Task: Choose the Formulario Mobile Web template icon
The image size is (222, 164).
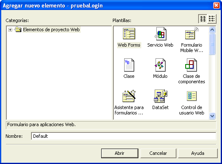Action: 191,34
